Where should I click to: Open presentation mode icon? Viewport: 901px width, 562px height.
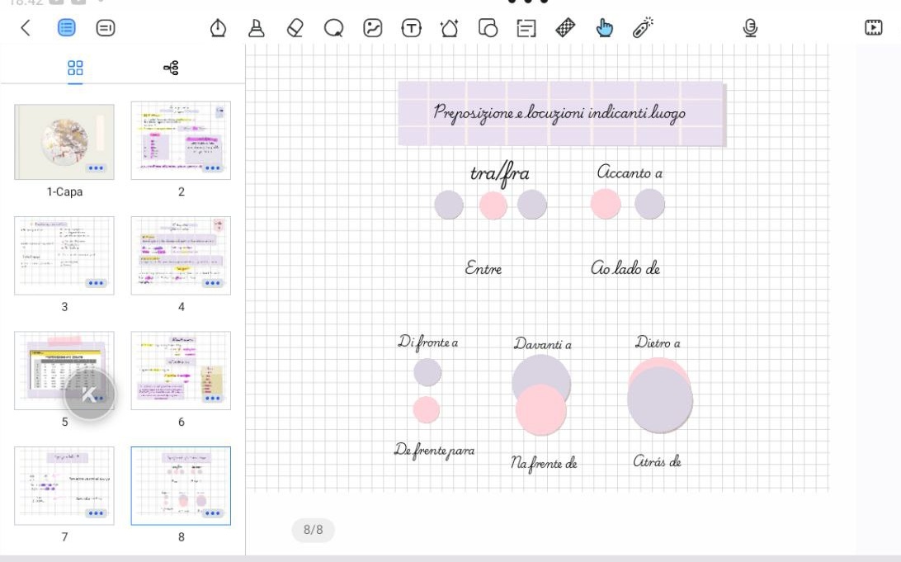point(874,27)
